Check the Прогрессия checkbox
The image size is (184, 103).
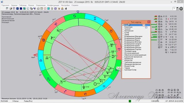click(x=123, y=31)
